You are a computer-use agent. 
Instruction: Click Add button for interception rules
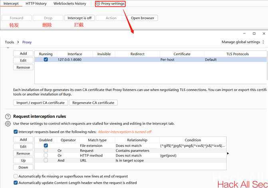coord(23,140)
